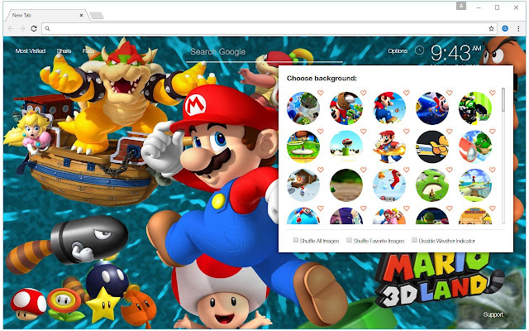
Task: Open Chrome's three-dot menu
Action: coord(518,29)
